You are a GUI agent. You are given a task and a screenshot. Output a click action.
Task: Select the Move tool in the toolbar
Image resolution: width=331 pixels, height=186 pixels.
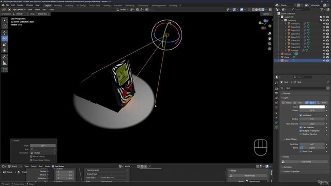pyautogui.click(x=5, y=33)
